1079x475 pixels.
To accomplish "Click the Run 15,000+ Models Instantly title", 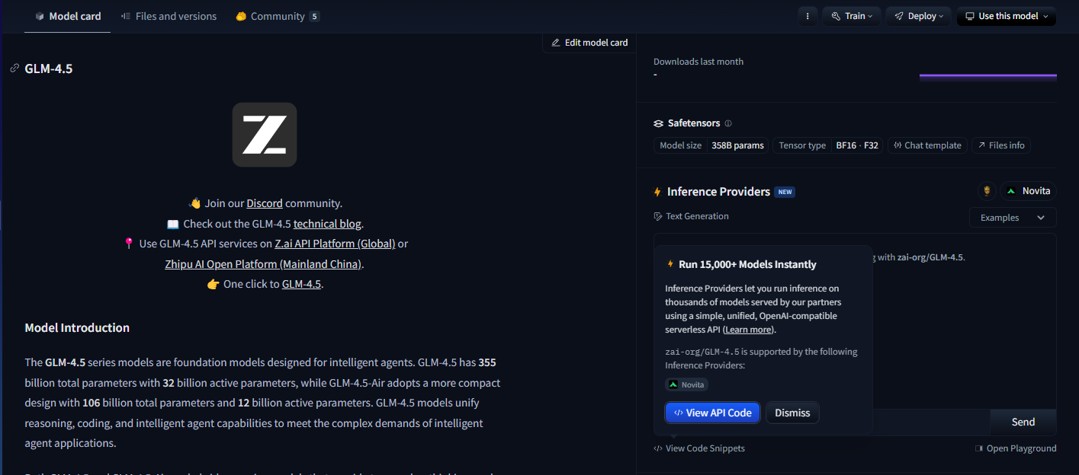I will point(747,265).
